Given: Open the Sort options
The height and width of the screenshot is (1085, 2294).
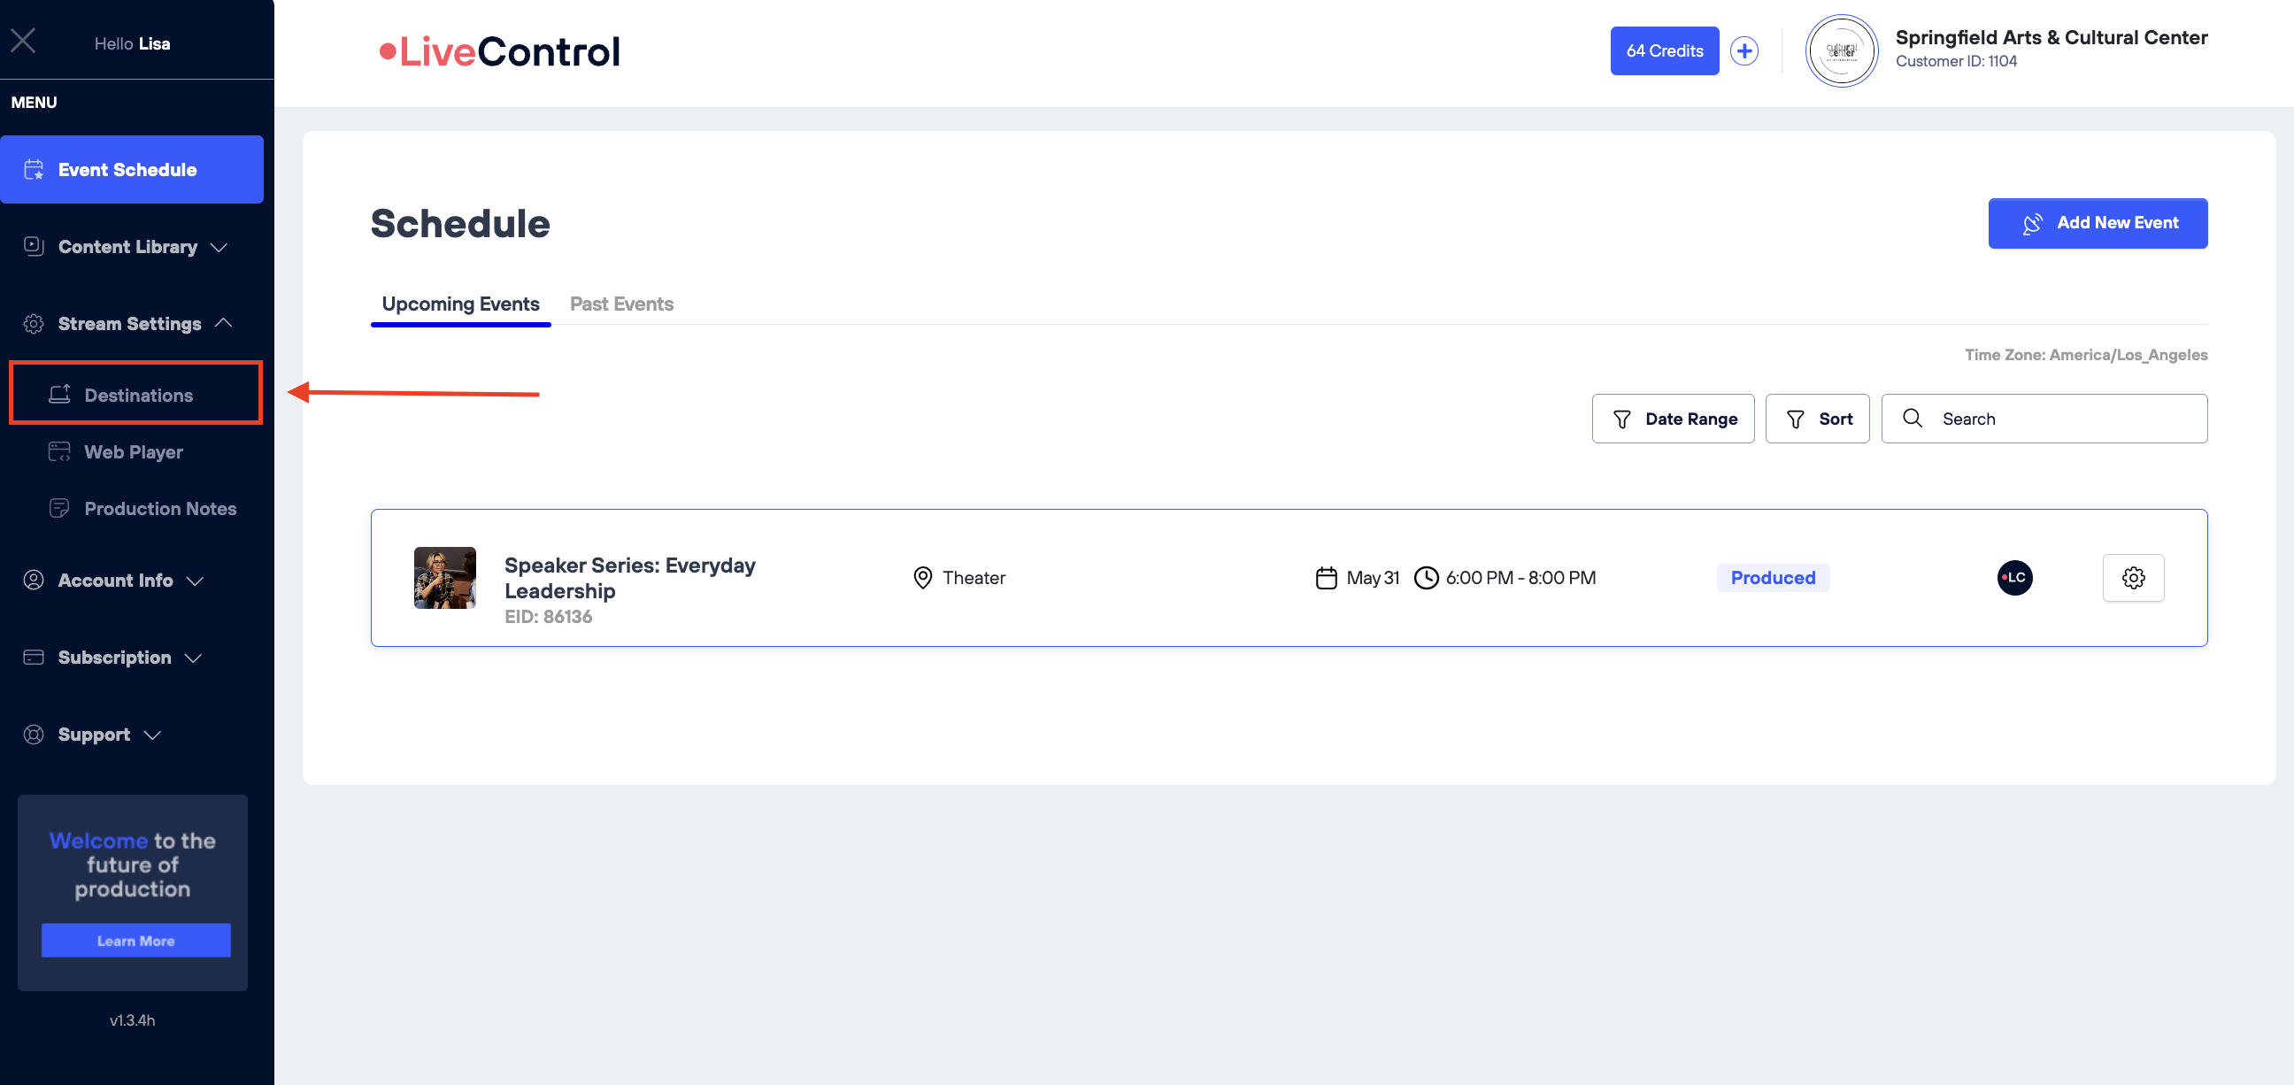Looking at the screenshot, I should click(x=1817, y=419).
